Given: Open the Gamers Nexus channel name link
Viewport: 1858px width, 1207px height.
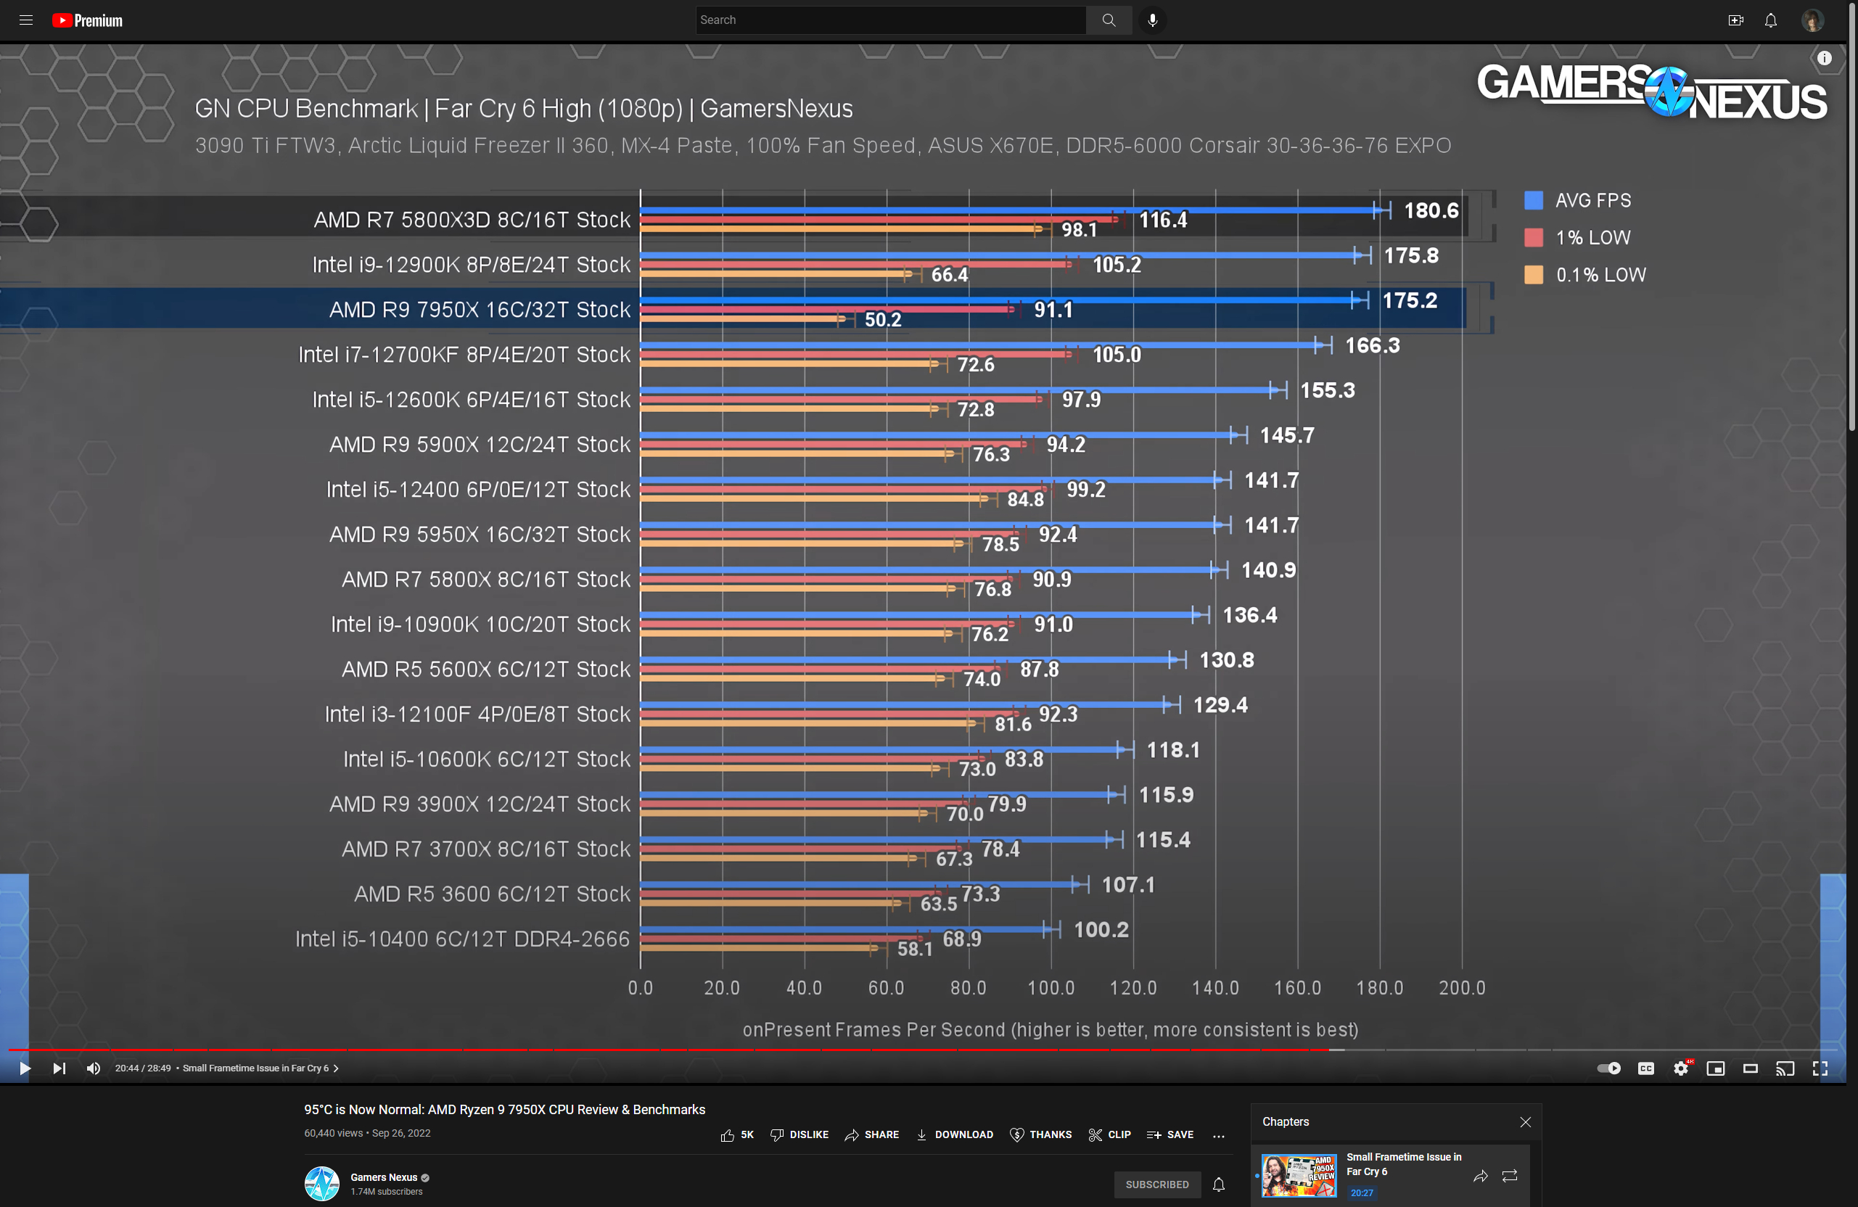Looking at the screenshot, I should pos(383,1177).
